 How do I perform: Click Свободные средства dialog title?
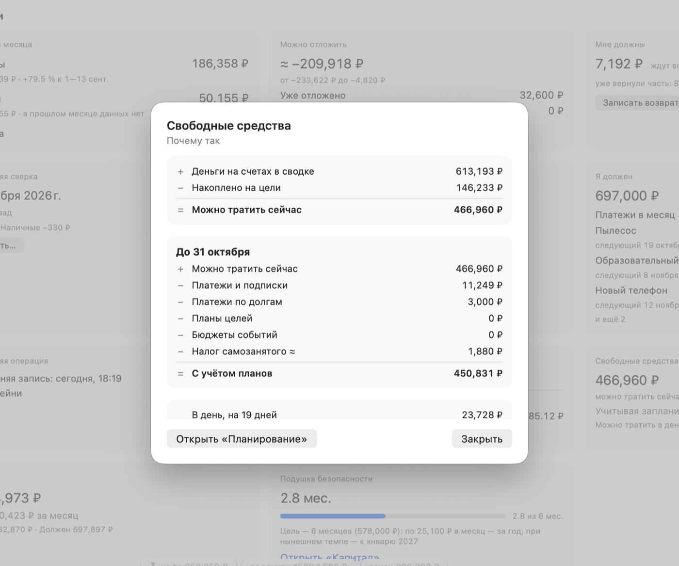click(x=229, y=126)
